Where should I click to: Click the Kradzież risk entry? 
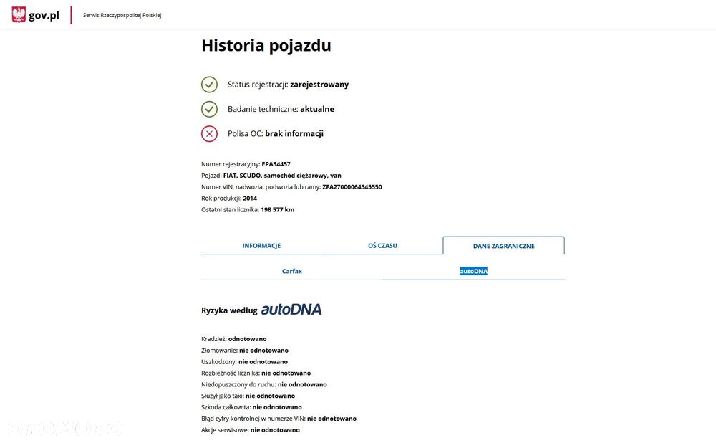point(234,339)
